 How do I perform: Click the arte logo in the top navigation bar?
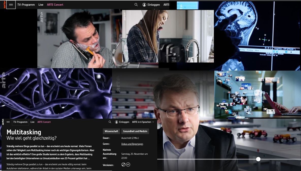tap(4, 5)
